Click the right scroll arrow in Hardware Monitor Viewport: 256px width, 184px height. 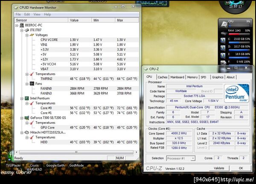pyautogui.click(x=137, y=152)
